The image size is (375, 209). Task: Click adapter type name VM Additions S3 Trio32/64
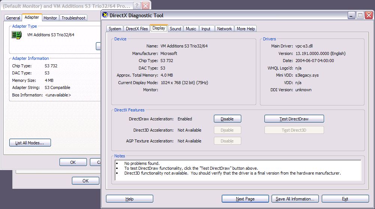[51, 35]
